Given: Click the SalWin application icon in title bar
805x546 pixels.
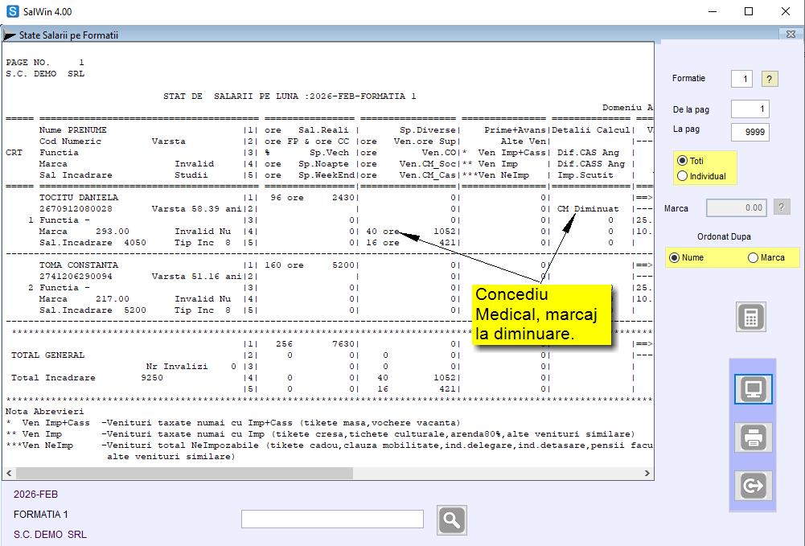Looking at the screenshot, I should pyautogui.click(x=12, y=11).
